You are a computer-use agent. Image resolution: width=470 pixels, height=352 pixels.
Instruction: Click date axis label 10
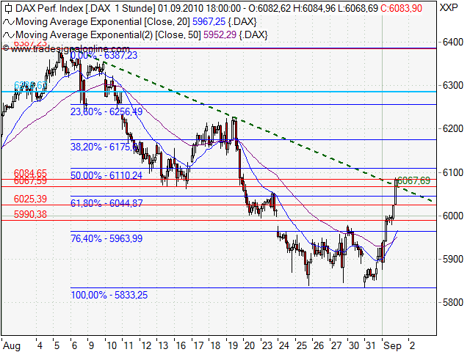pos(112,345)
